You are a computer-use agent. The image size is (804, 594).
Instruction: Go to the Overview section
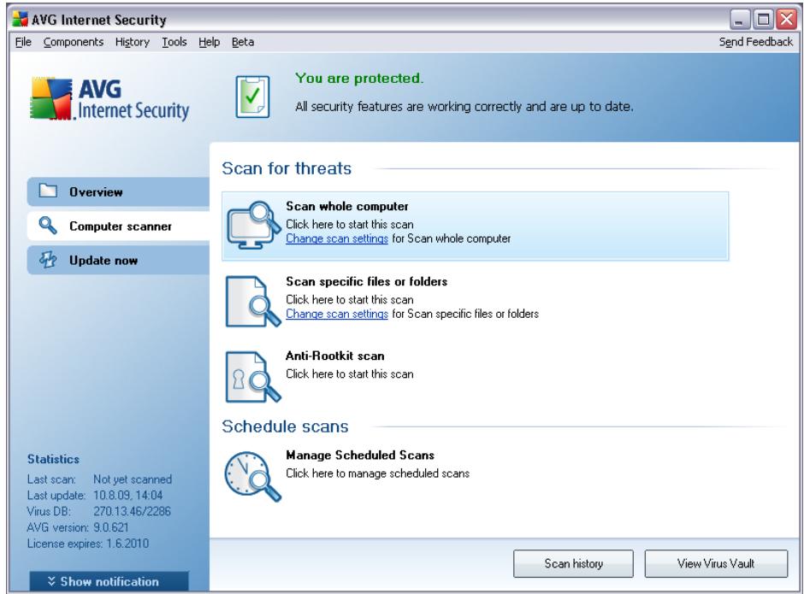click(118, 191)
